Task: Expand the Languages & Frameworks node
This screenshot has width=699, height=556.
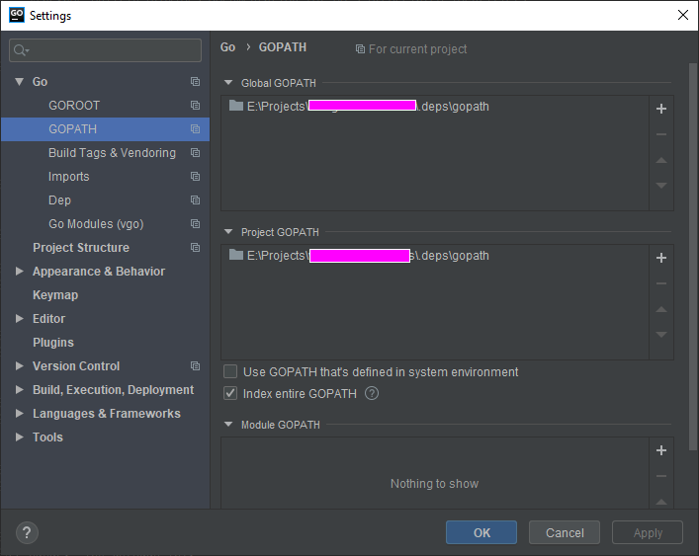Action: coord(19,413)
